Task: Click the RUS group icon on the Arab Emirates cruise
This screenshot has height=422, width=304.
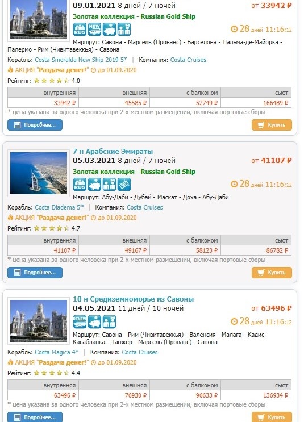Action: (80, 185)
